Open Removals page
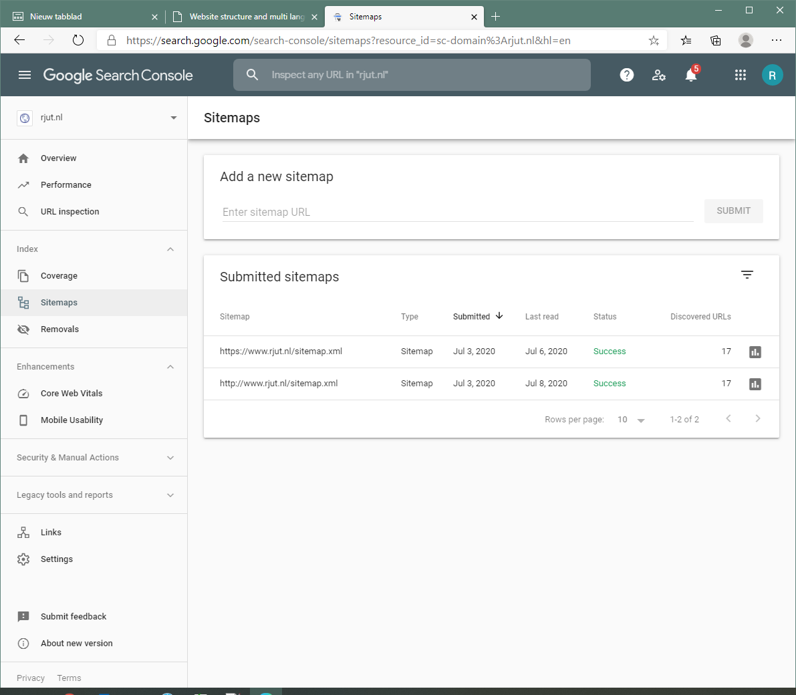 tap(94, 329)
